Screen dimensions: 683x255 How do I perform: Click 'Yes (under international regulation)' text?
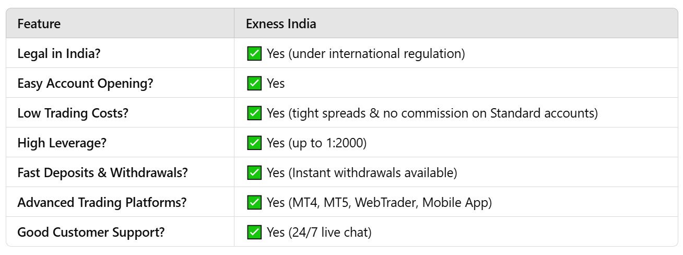pyautogui.click(x=366, y=54)
